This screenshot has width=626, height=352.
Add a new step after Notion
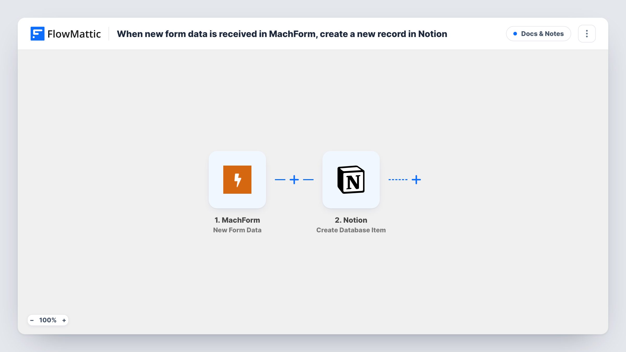coord(416,180)
